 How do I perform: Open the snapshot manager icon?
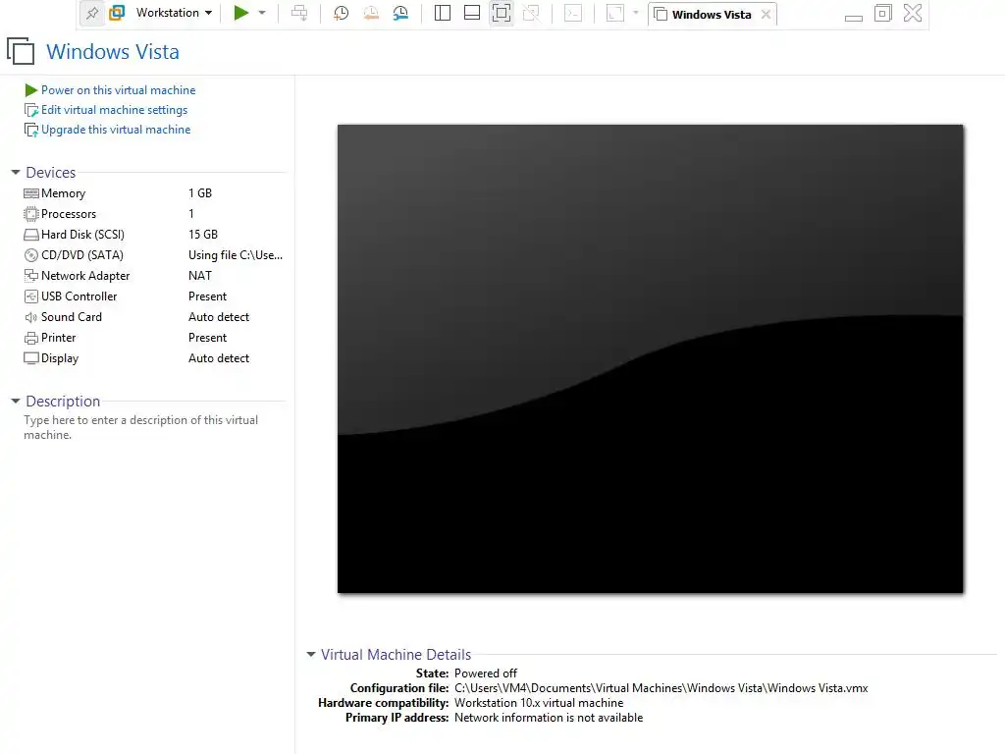pos(400,13)
